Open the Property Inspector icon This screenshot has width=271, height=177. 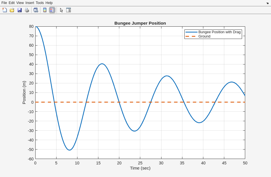(x=68, y=10)
